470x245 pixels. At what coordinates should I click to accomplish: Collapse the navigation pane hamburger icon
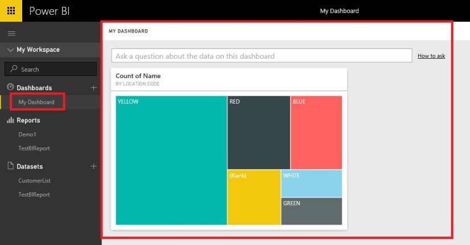[11, 33]
